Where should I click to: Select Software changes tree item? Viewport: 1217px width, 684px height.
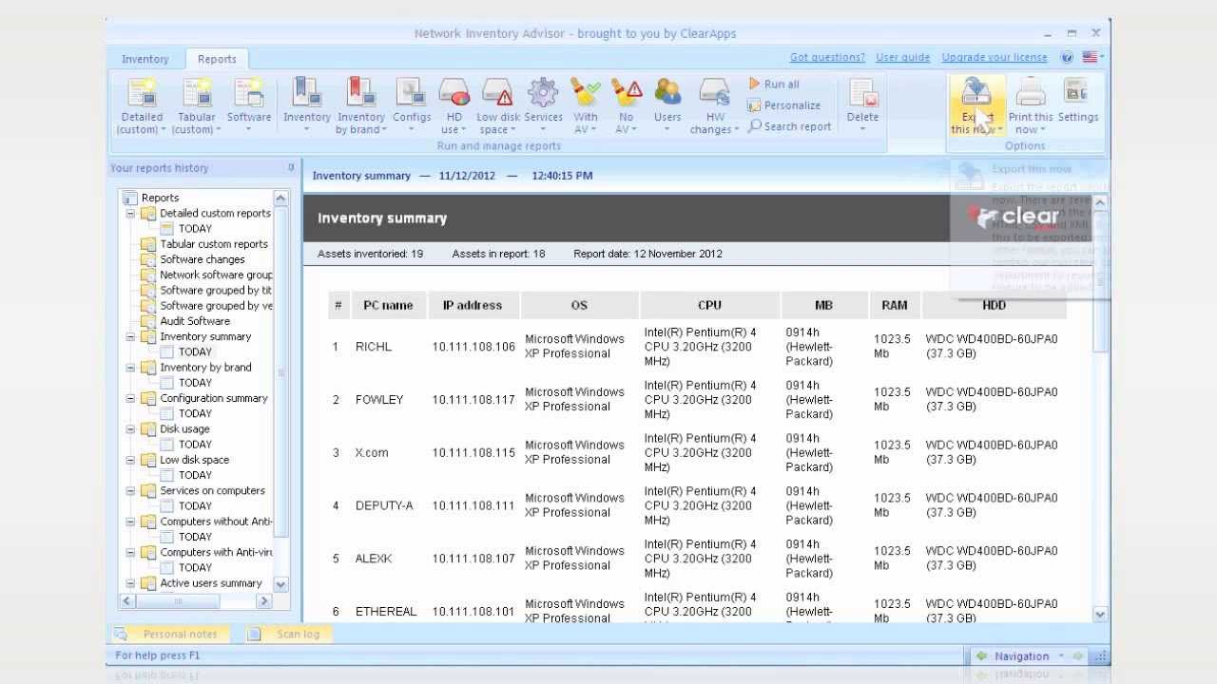point(202,259)
